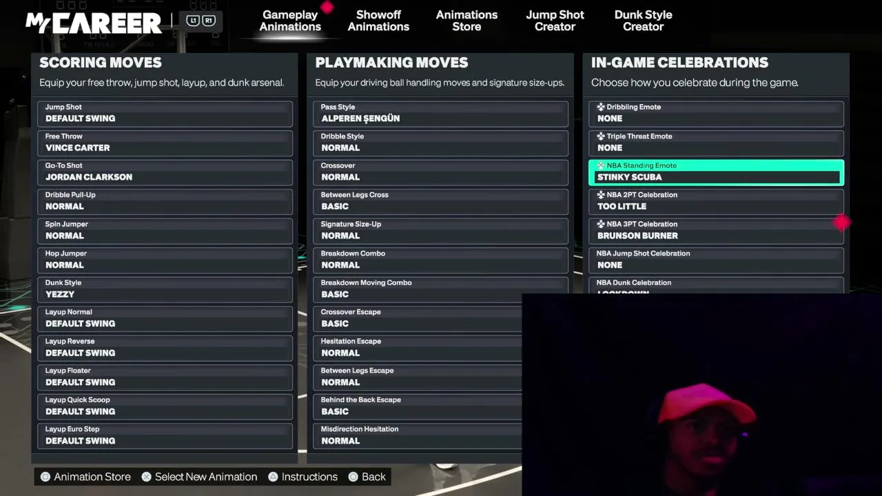This screenshot has width=882, height=496.
Task: Switch to the Gameplay Animations tab
Action: pos(290,21)
